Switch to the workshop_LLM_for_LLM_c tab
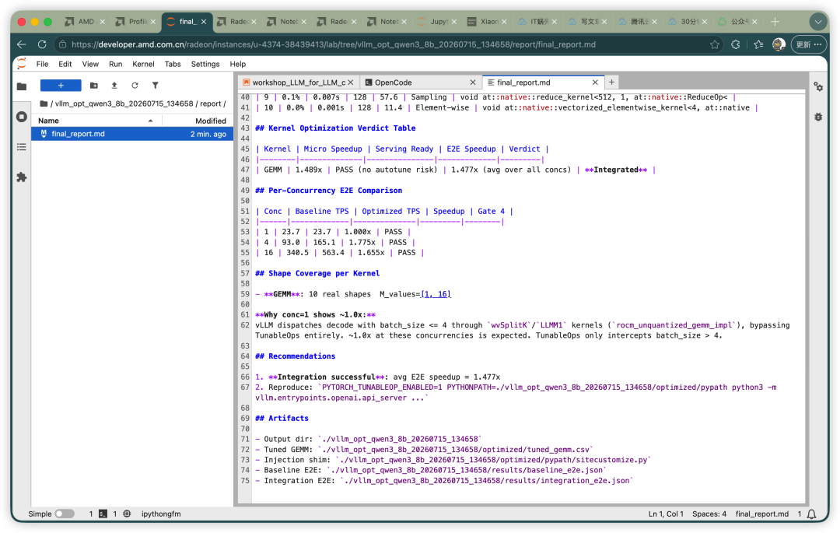This screenshot has height=533, width=840. click(299, 82)
